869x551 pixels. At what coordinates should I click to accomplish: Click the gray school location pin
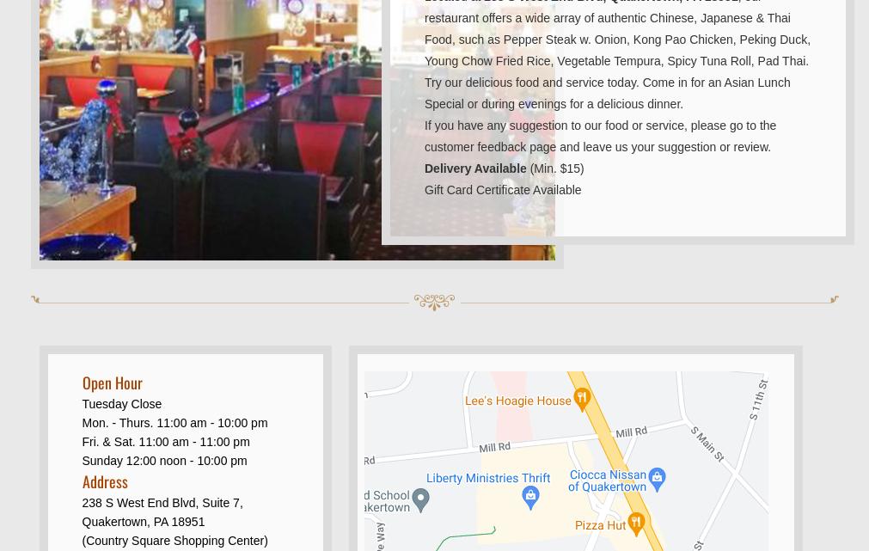[x=420, y=500]
